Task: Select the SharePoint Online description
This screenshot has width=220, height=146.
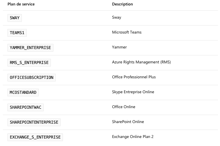Action: [x=128, y=122]
